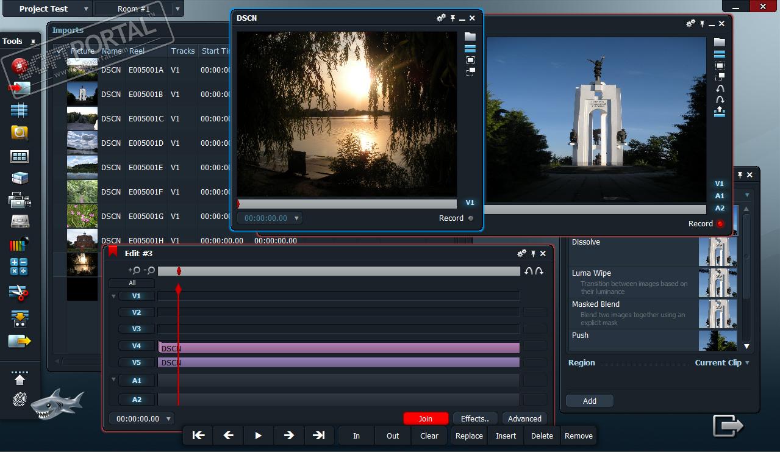The width and height of the screenshot is (780, 452).
Task: Click the Add button in effects panel
Action: point(589,401)
